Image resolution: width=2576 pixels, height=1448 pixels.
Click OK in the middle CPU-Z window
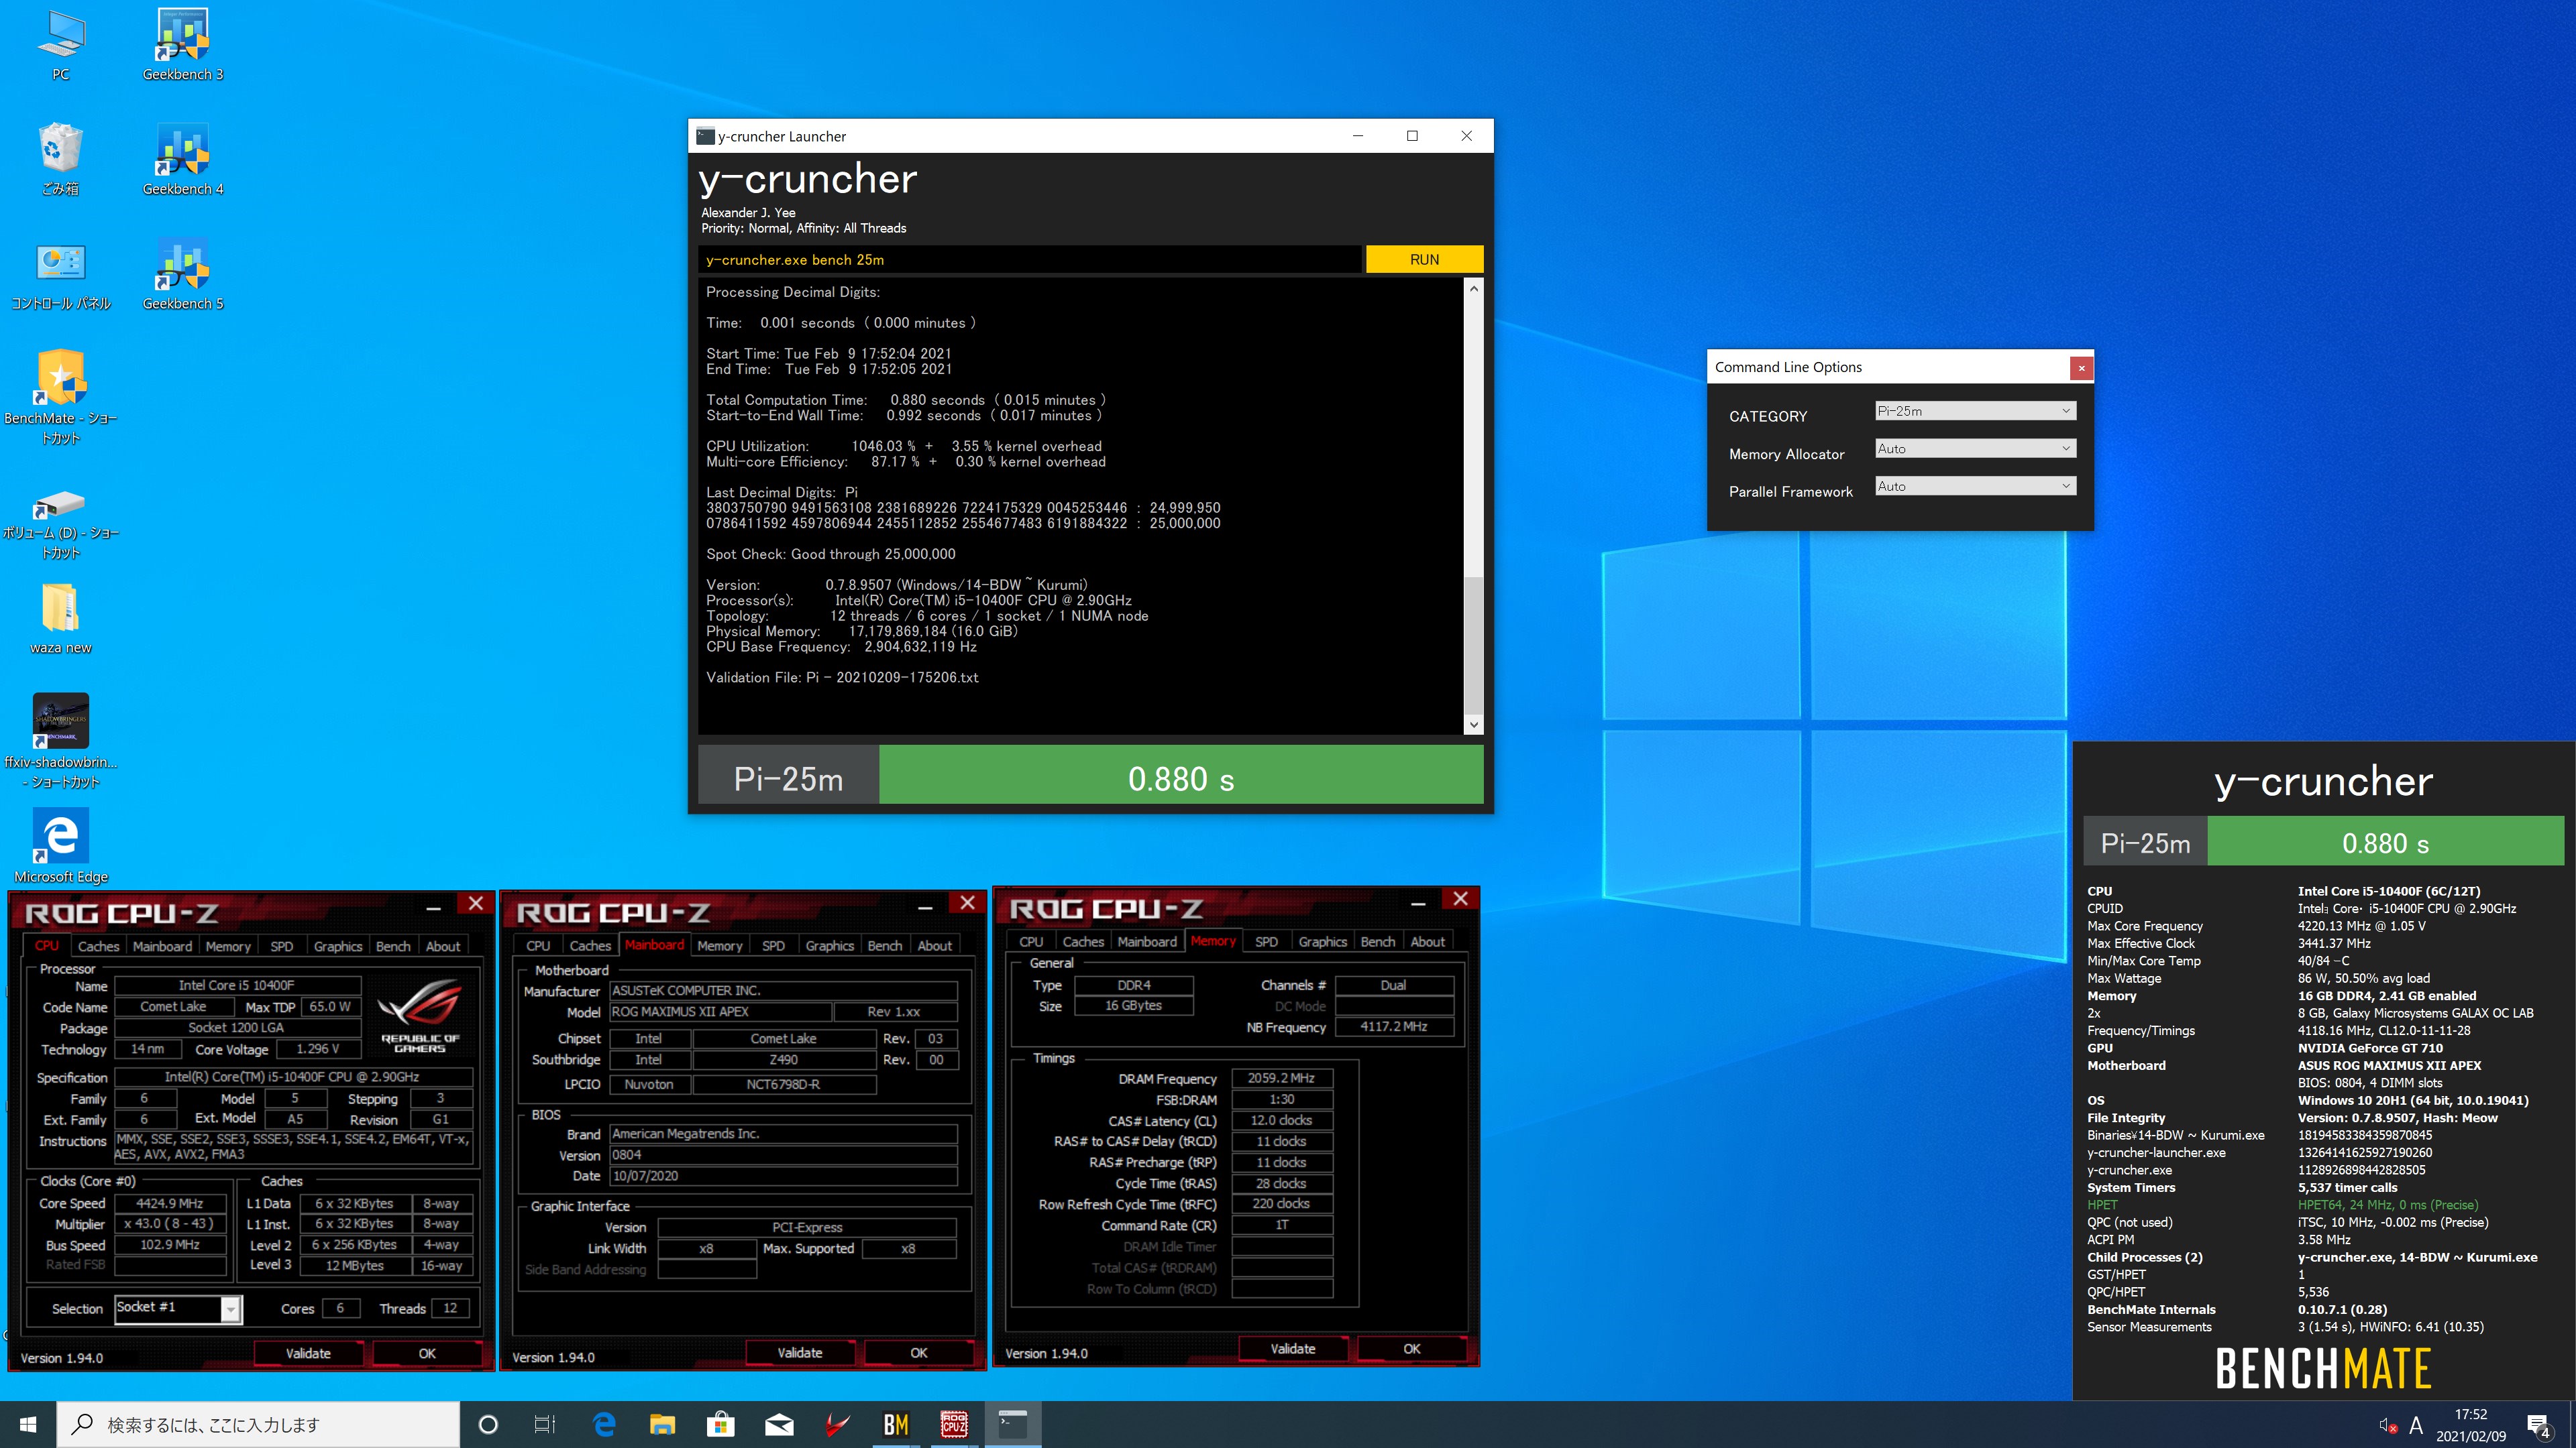coord(919,1352)
